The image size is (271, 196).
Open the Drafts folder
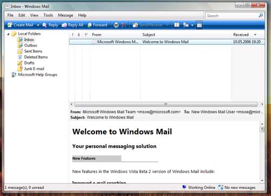click(29, 63)
